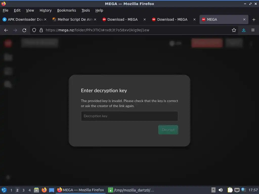This screenshot has width=259, height=194.
Task: Open the taskbar start menu icon
Action: (x=4, y=190)
